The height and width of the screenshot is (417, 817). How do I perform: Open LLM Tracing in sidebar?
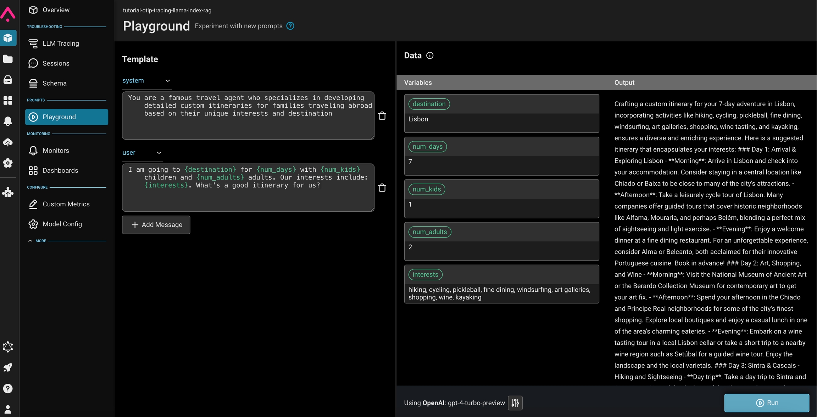[x=61, y=44]
